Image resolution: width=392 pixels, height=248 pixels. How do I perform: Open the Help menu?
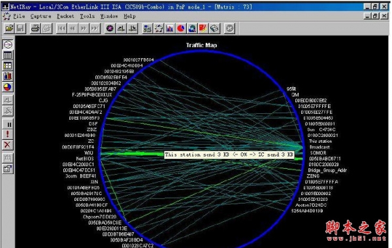129,16
